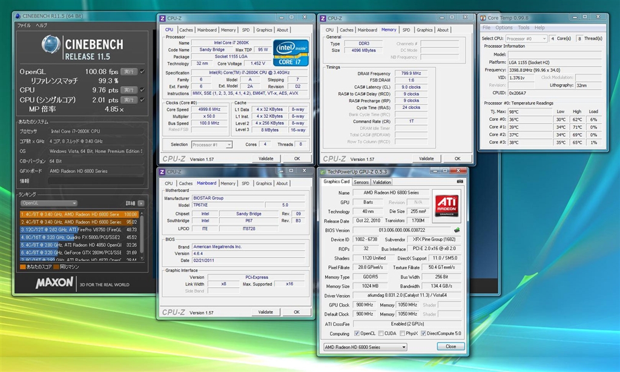Image resolution: width=620 pixels, height=372 pixels.
Task: Click the Intel Core i7 logo badge
Action: click(x=291, y=52)
